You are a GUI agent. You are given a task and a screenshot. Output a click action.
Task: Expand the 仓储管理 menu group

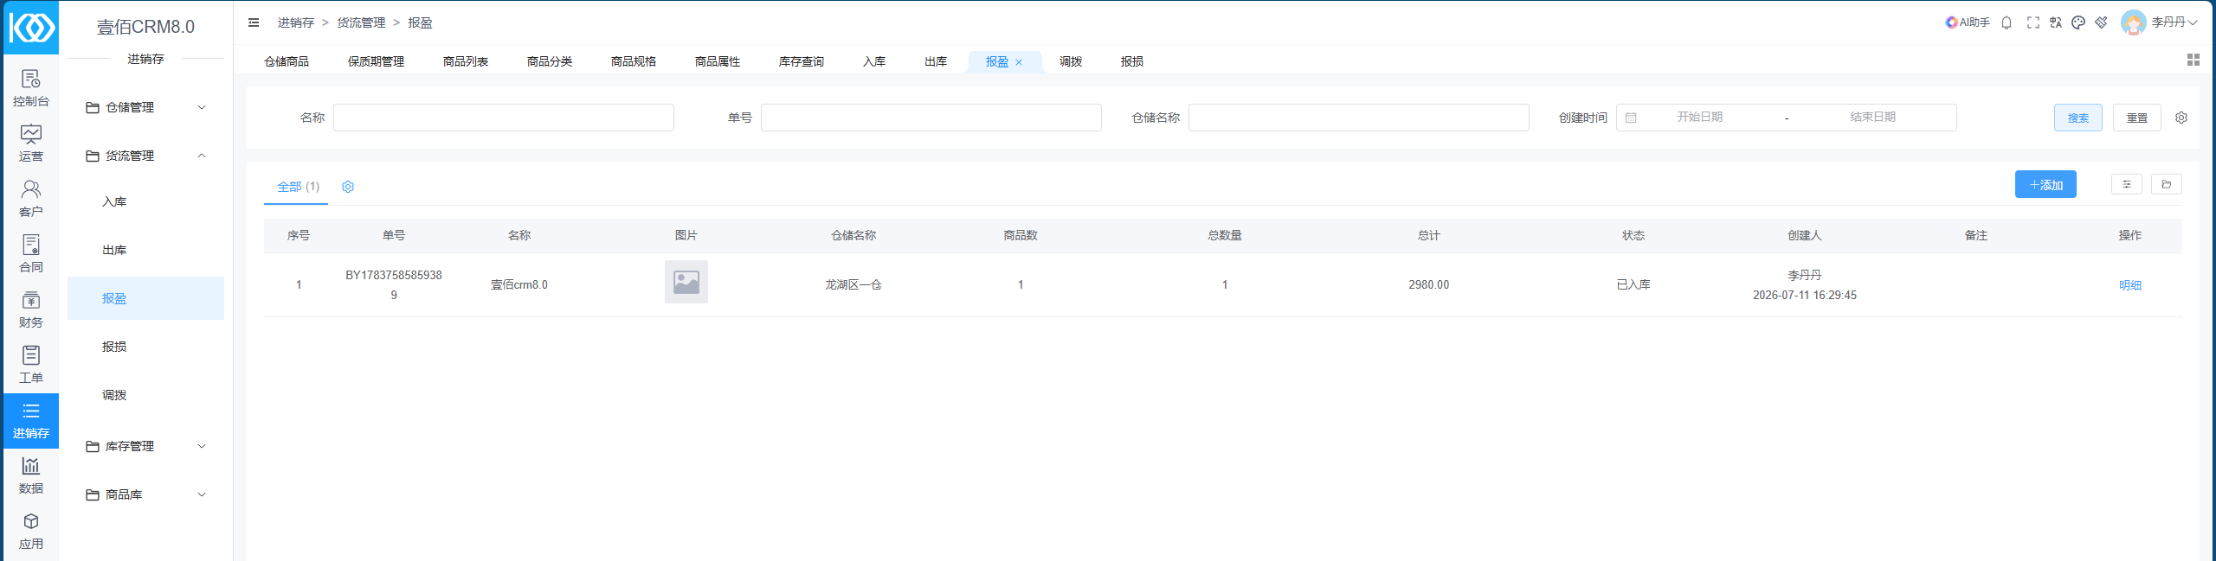pyautogui.click(x=145, y=107)
